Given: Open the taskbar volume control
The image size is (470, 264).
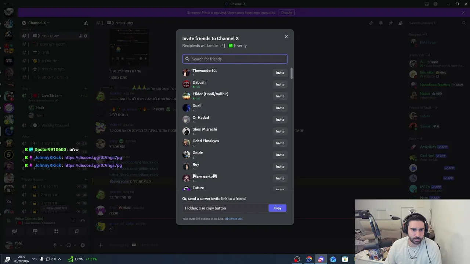Looking at the screenshot, I should [x=54, y=259].
